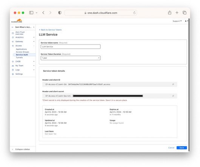Click the Service token name field

coord(71,46)
